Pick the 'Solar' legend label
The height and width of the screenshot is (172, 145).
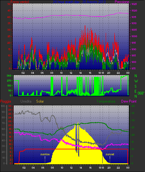point(40,101)
